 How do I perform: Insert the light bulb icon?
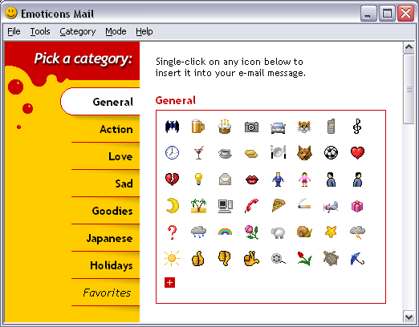point(198,179)
